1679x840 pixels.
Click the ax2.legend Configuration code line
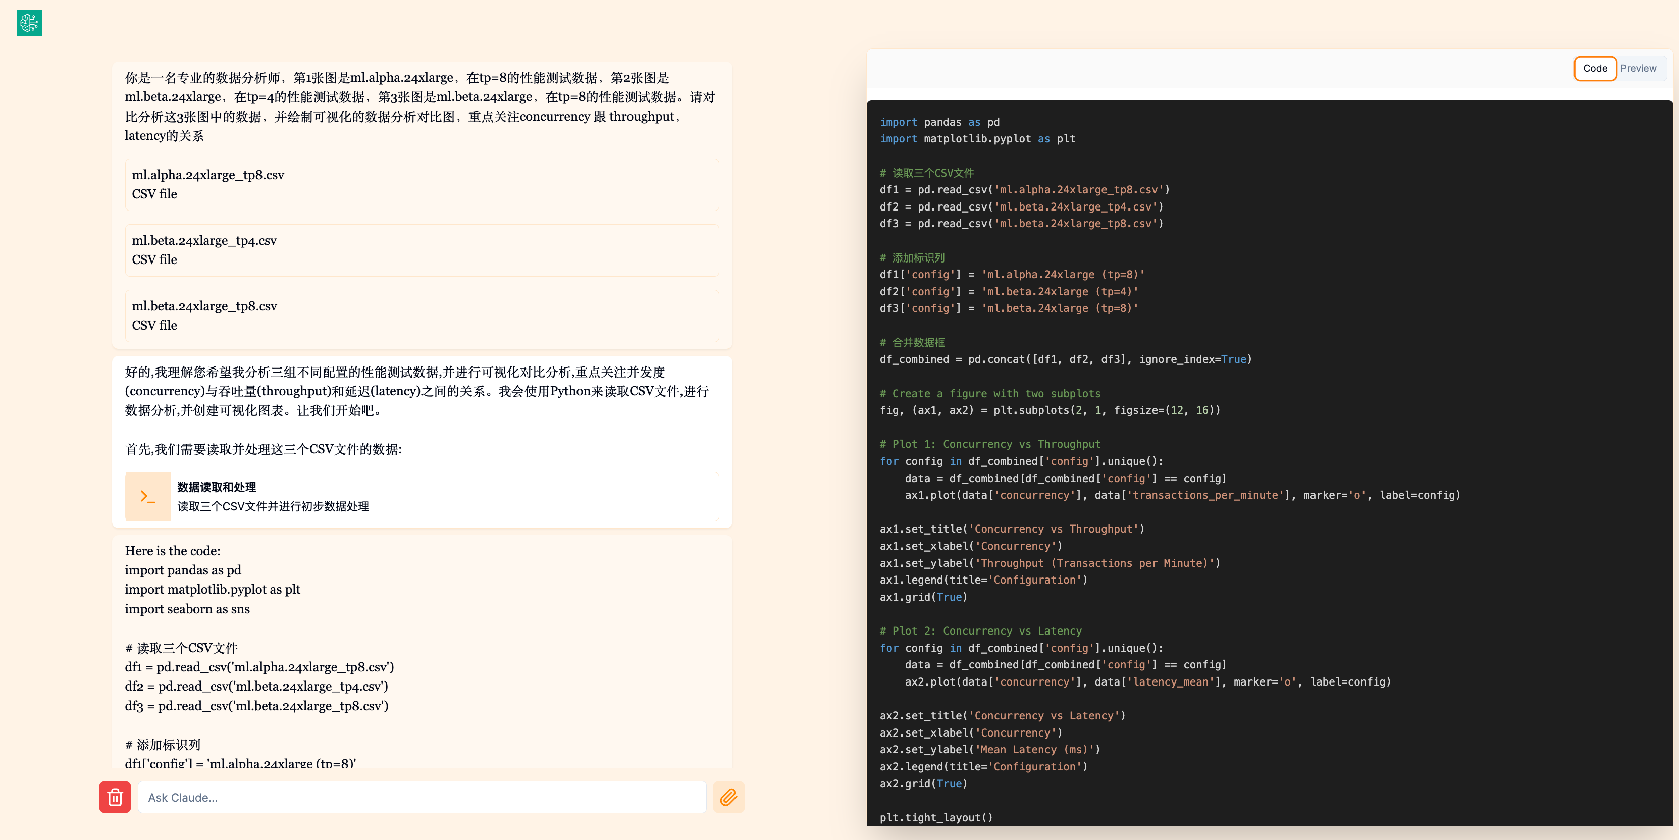pyautogui.click(x=983, y=766)
